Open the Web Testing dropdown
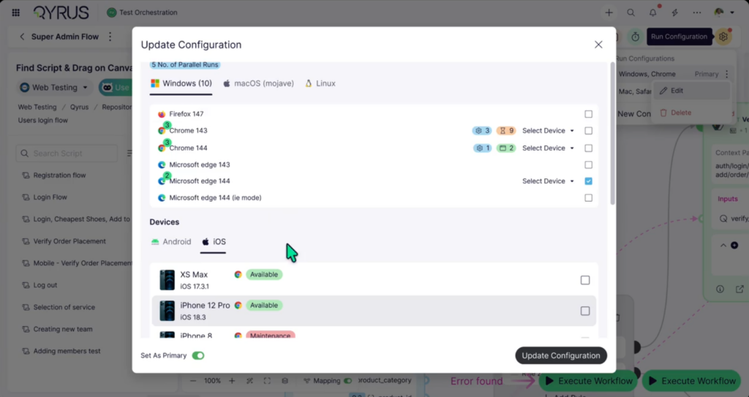Screen dimensions: 749x397 tap(54, 88)
